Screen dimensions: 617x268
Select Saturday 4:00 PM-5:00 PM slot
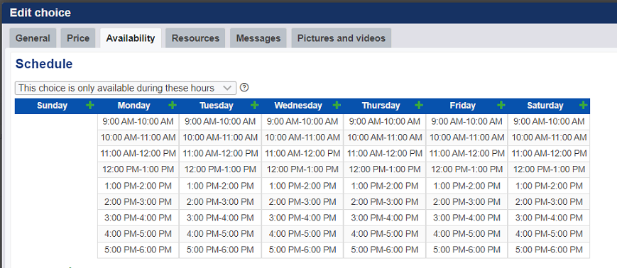point(549,234)
